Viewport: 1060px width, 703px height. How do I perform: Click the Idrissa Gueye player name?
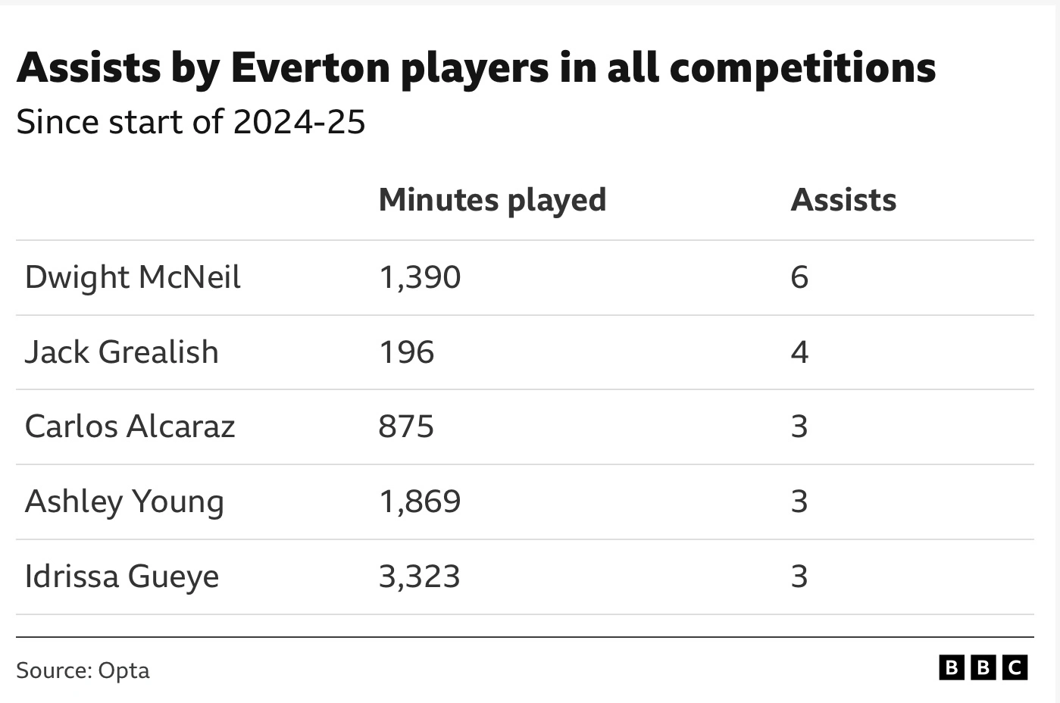pos(121,576)
